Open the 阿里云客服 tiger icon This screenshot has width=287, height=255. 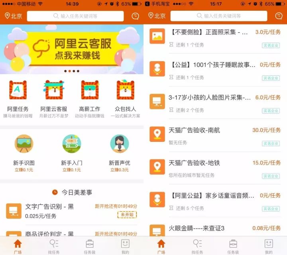[54, 90]
